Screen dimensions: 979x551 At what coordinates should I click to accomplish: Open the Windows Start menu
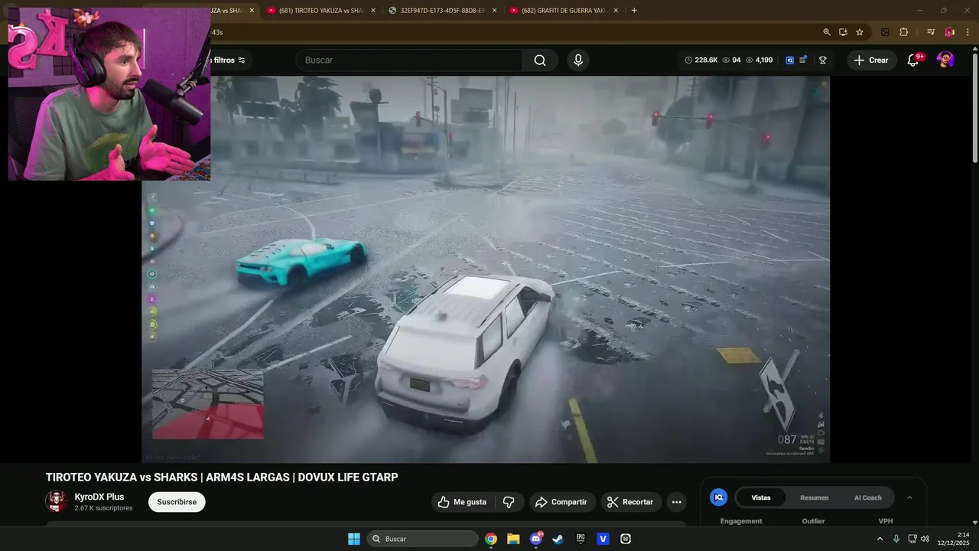coord(354,539)
